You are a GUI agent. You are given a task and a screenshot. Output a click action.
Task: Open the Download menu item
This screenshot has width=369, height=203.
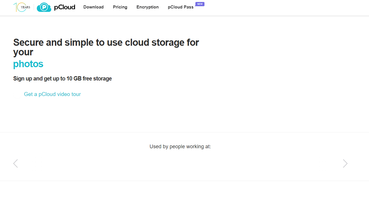coord(93,7)
